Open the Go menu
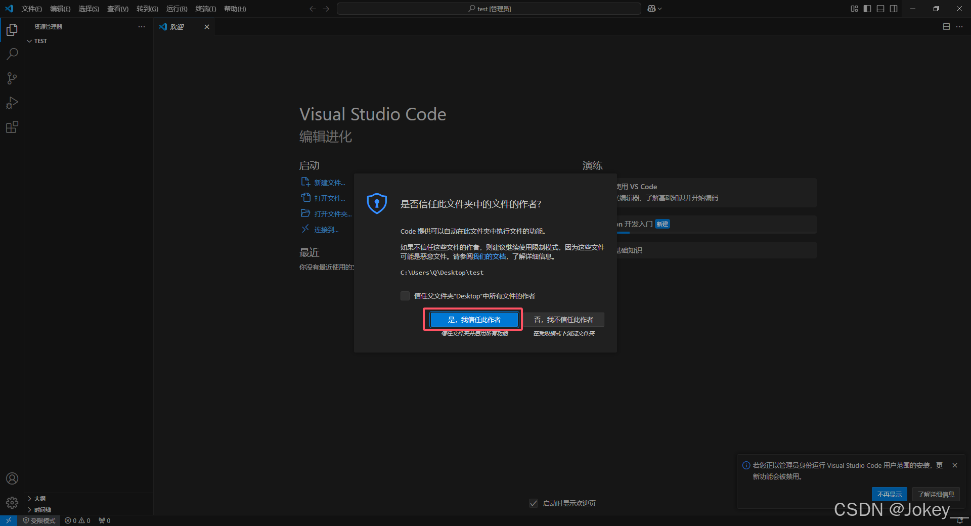The image size is (971, 526). (x=147, y=9)
